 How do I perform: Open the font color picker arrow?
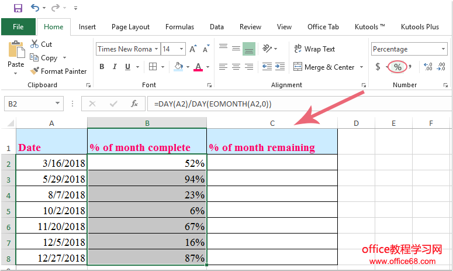(208, 67)
